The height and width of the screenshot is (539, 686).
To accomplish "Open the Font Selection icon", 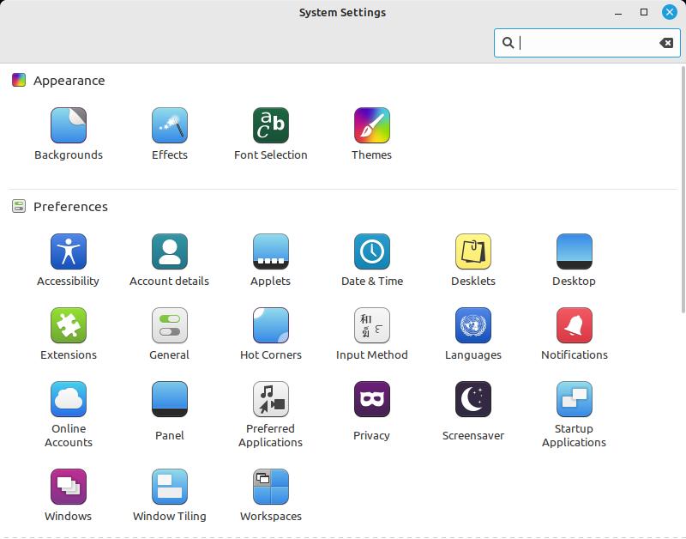I will [270, 125].
